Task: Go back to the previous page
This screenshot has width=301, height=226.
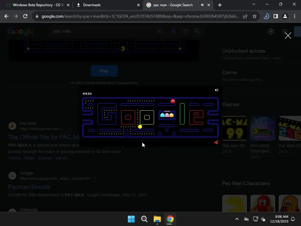Action: coord(6,16)
